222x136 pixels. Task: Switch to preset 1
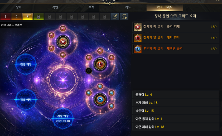point(5,17)
